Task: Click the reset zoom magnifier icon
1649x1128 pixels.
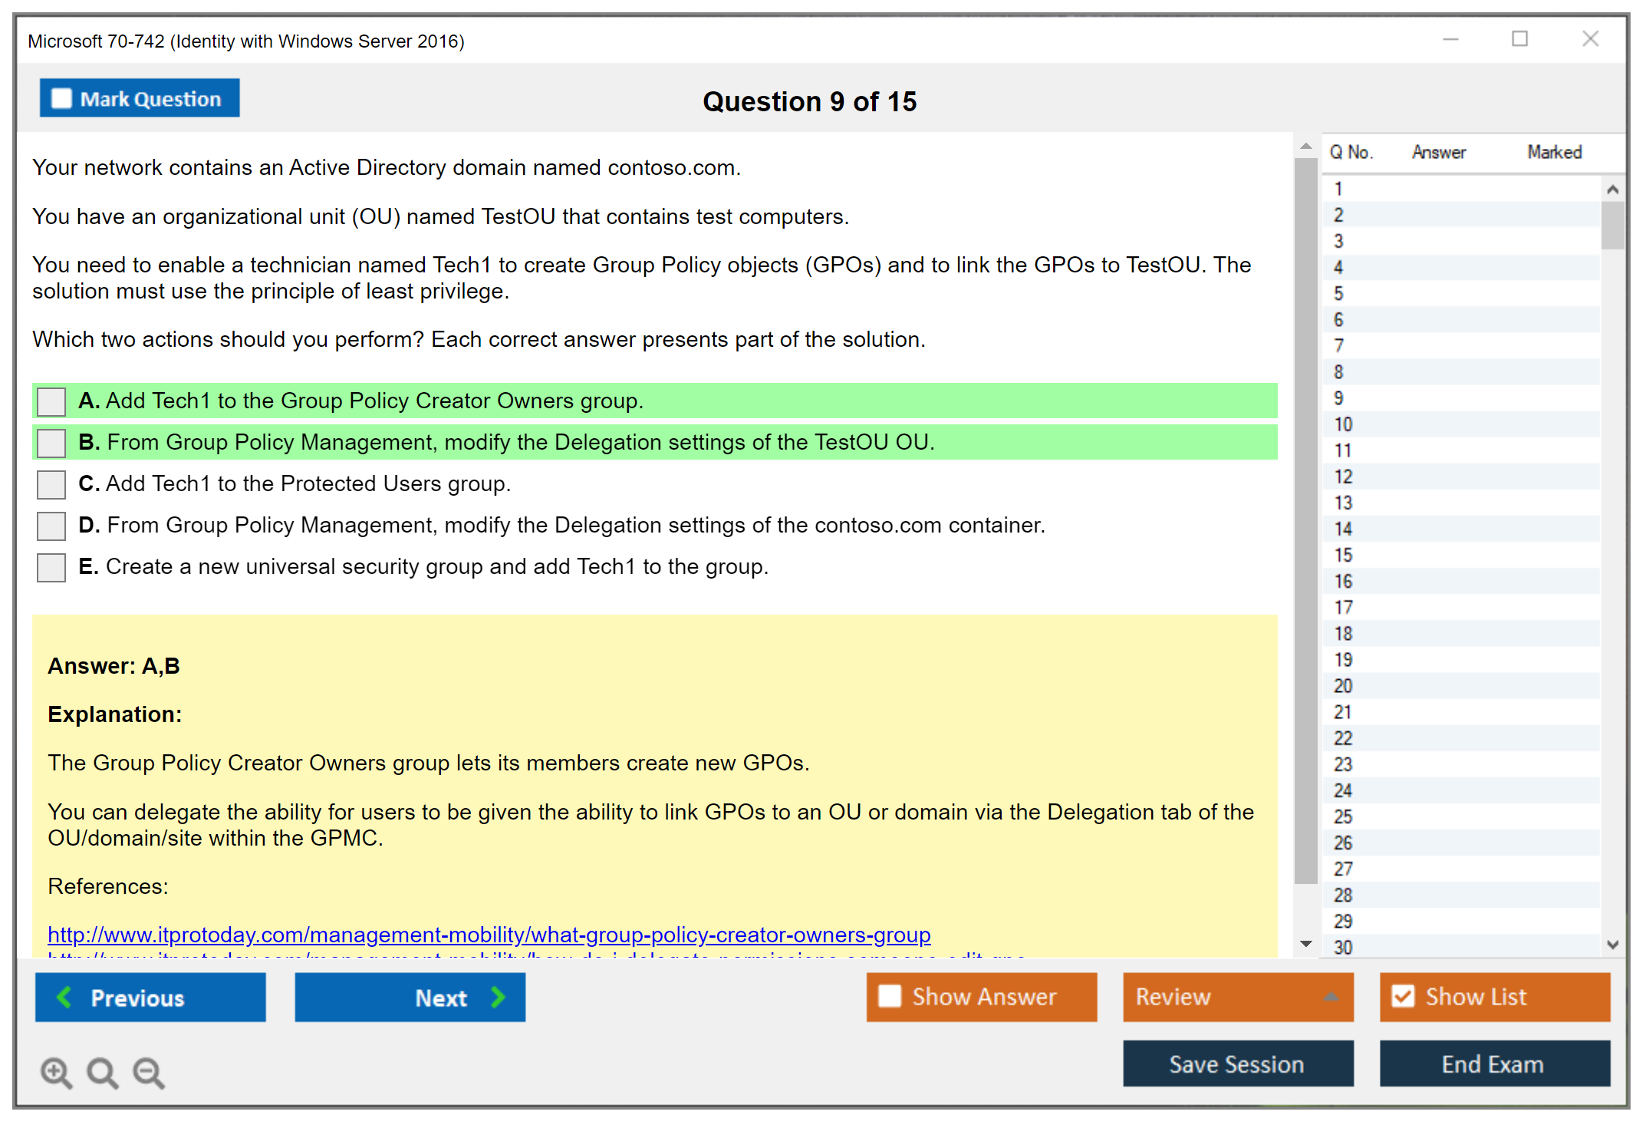Action: (102, 1072)
